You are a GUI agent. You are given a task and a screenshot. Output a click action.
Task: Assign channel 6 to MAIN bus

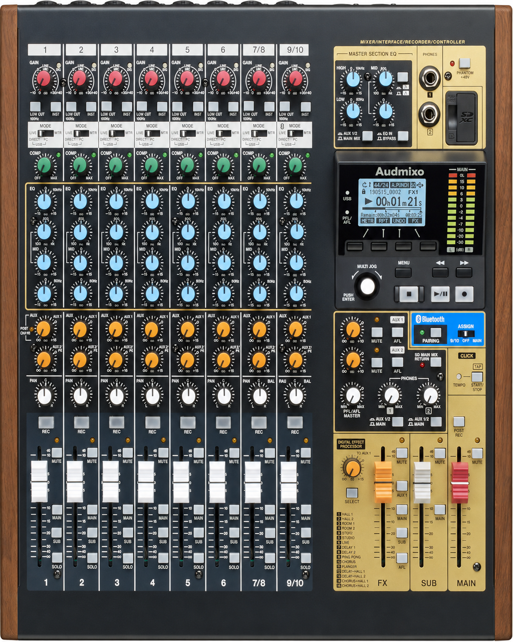tap(234, 509)
